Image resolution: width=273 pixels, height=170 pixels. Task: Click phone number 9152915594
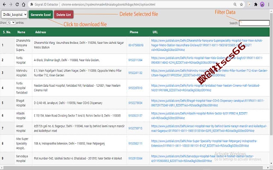click(x=135, y=159)
